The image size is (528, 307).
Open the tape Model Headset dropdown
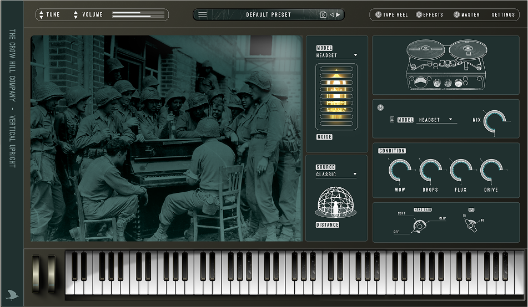(x=436, y=120)
